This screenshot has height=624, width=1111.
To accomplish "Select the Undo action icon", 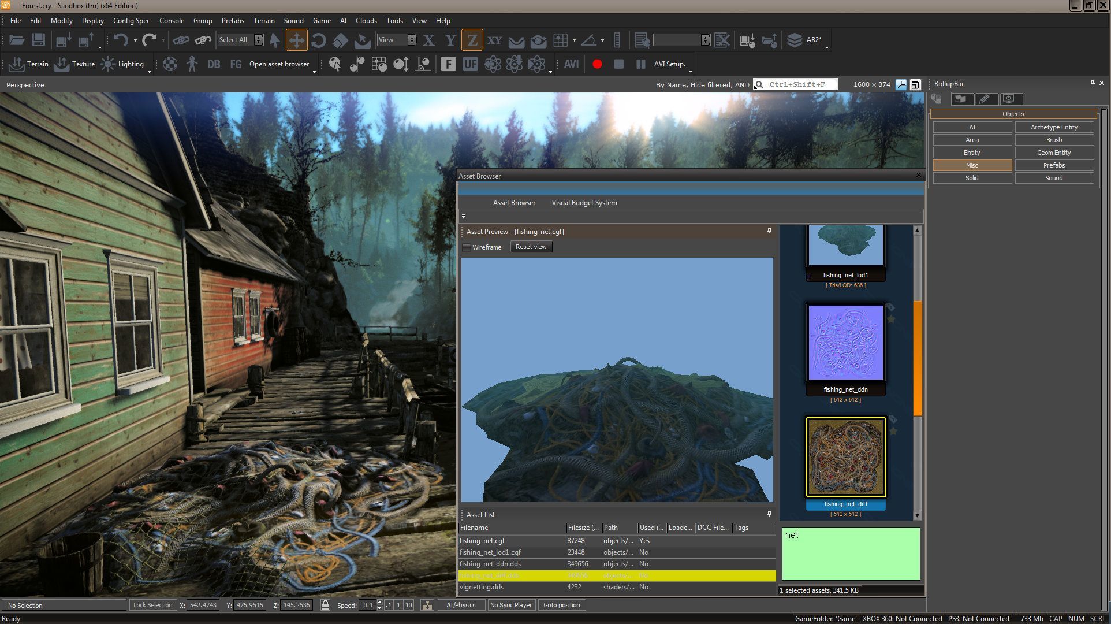I will [120, 40].
